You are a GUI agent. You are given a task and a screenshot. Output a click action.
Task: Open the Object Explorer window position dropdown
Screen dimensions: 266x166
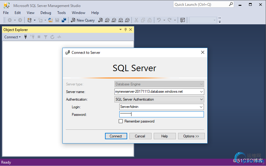coord(121,30)
